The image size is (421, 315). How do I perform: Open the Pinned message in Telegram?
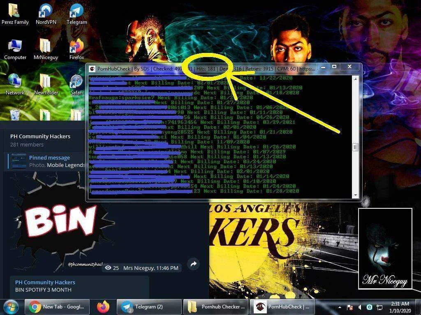click(x=46, y=161)
